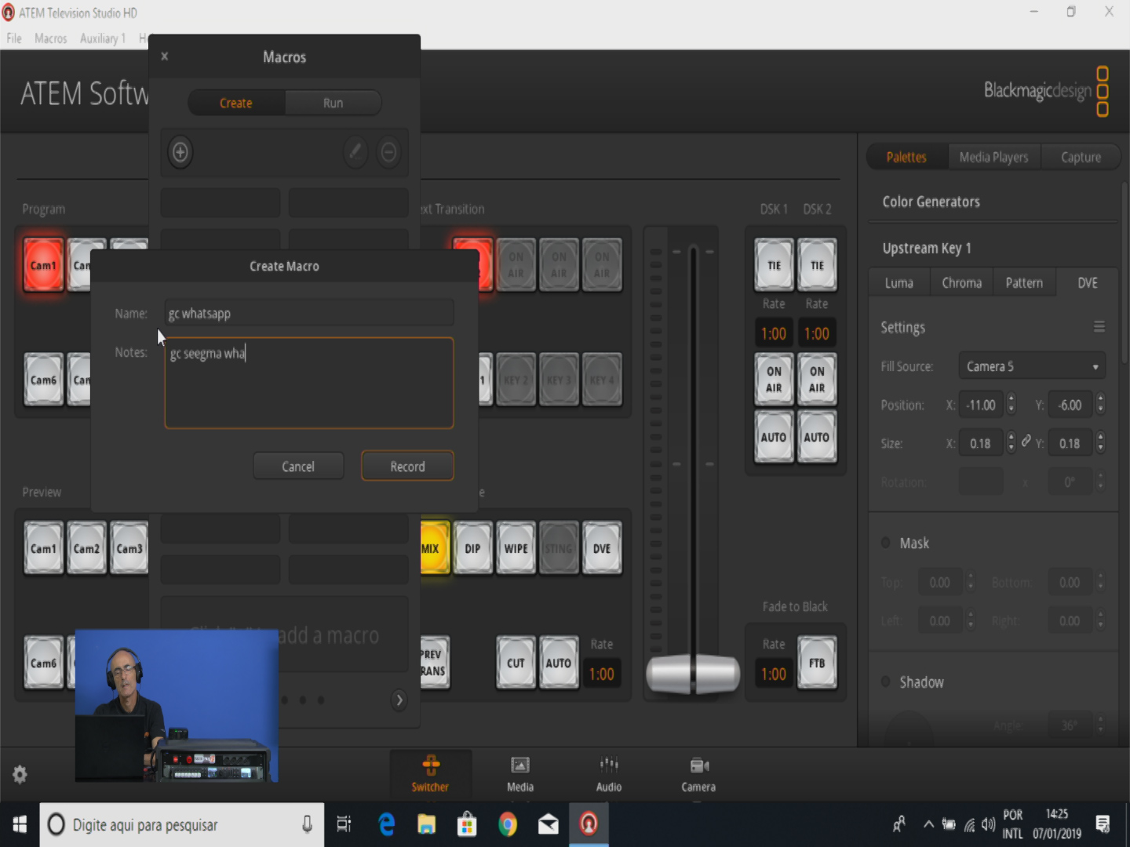Screen dimensions: 1130x847
Task: Toggle DSK 1 ON AIR button
Action: point(774,380)
